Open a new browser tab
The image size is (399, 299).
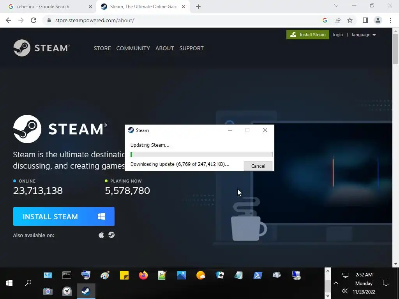[x=198, y=7]
